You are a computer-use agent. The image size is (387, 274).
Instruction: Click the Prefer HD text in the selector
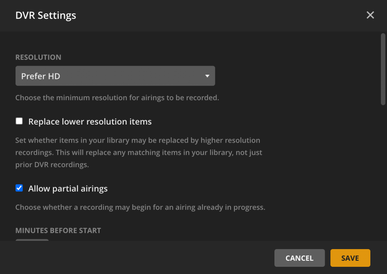[x=40, y=76]
